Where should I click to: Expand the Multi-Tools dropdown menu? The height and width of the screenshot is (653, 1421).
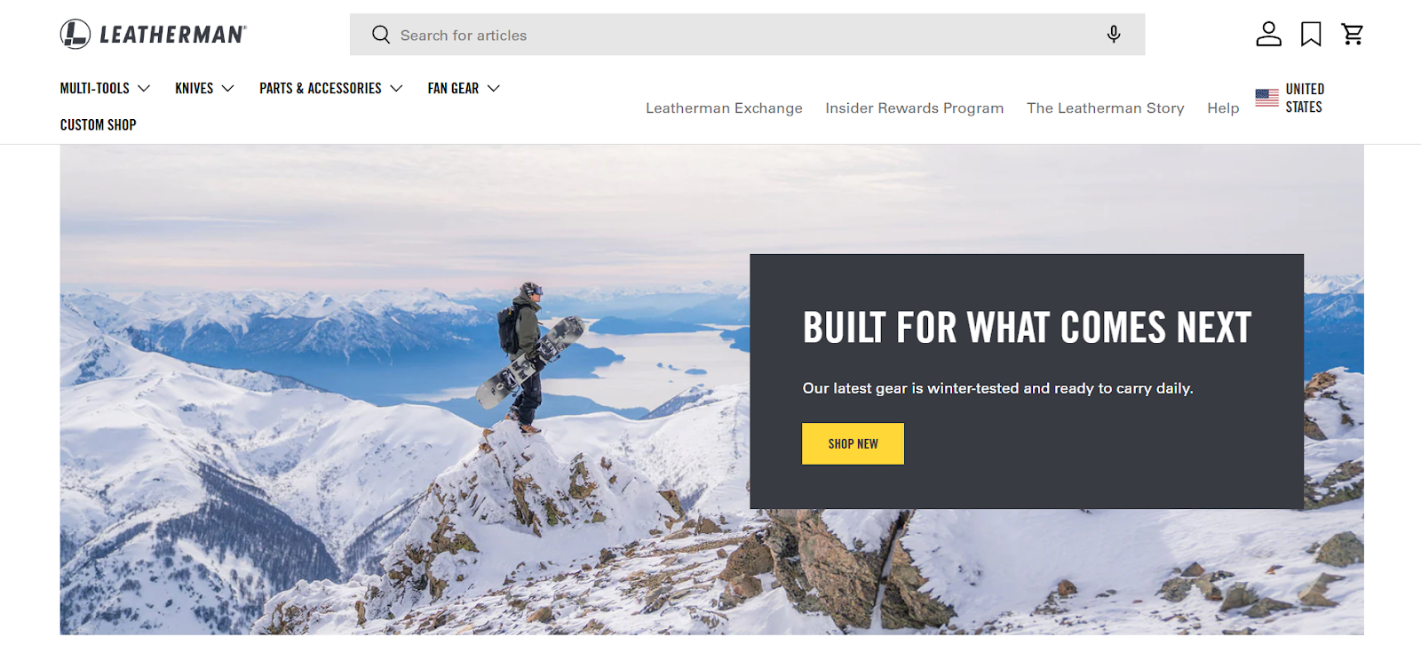(x=105, y=88)
